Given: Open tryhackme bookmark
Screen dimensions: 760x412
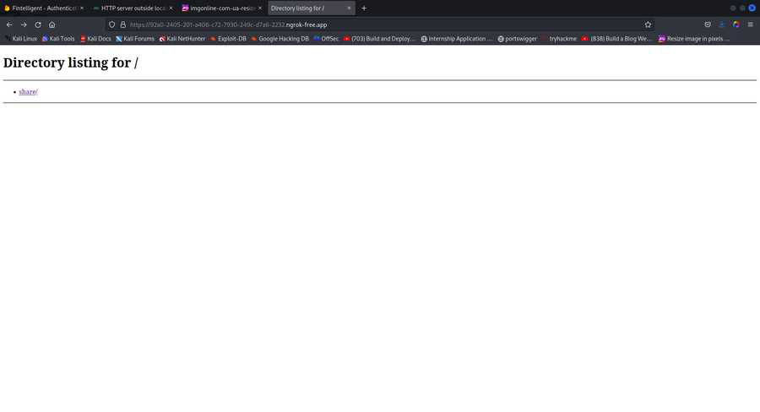Looking at the screenshot, I should 559,39.
